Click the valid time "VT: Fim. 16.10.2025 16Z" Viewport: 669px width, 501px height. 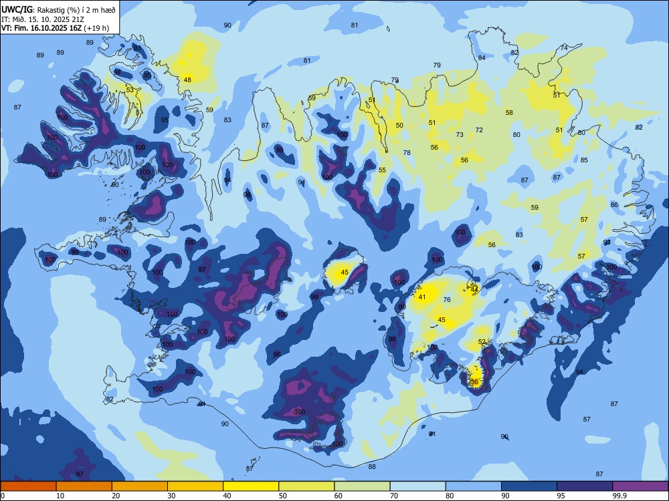(x=41, y=29)
